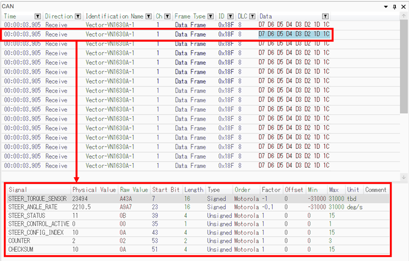
Task: Toggle the auto-hide pin of CAN panel
Action: [395, 6]
